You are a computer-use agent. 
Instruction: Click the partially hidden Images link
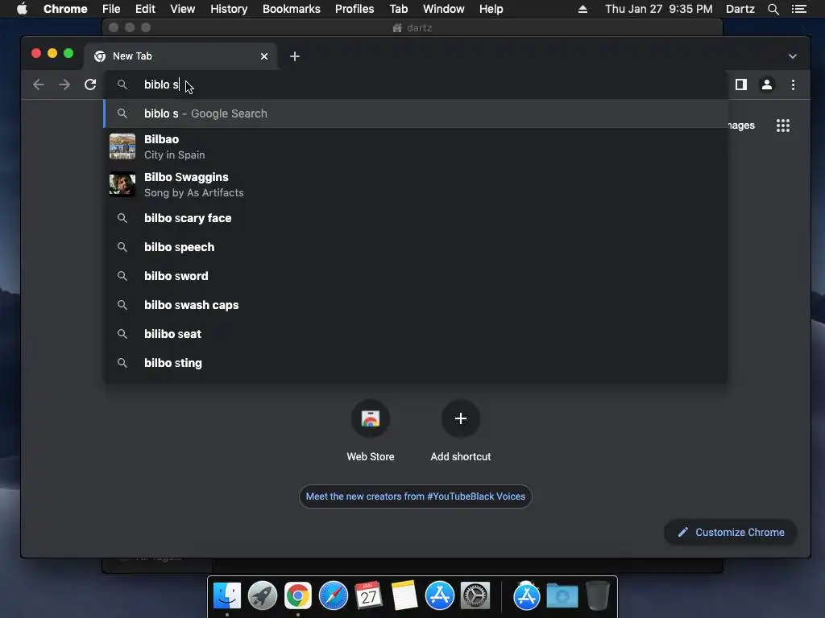pos(742,126)
